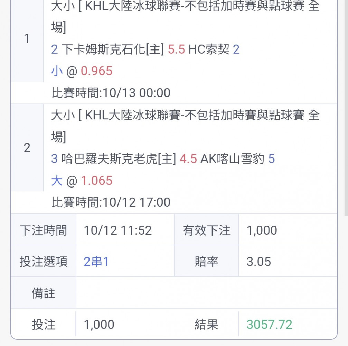Click the empty 備註 remarks cell

point(207,293)
